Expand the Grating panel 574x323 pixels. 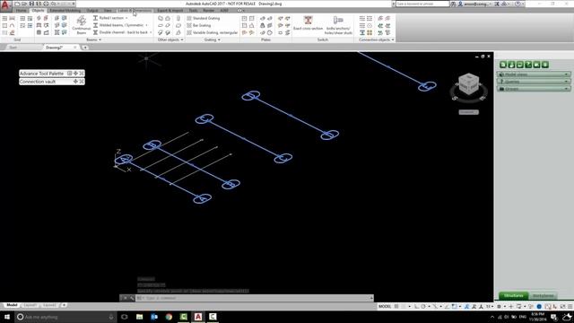pos(213,39)
